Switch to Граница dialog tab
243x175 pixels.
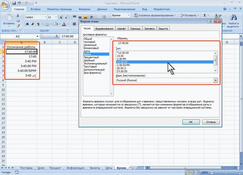click(x=135, y=29)
